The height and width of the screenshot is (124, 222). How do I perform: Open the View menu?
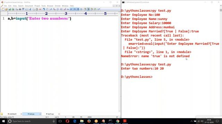15,6
